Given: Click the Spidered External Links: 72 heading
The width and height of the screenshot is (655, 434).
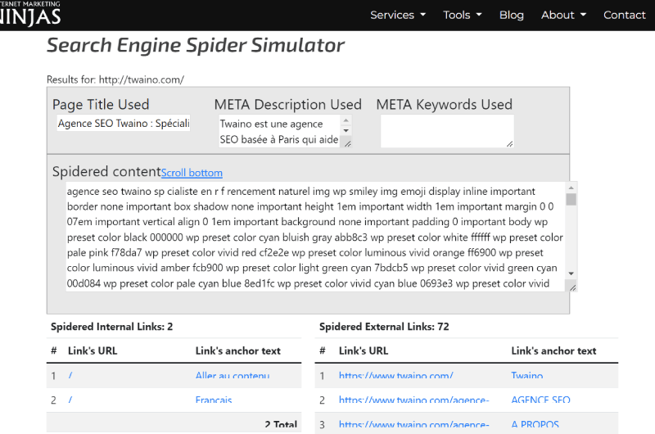Looking at the screenshot, I should pyautogui.click(x=384, y=327).
